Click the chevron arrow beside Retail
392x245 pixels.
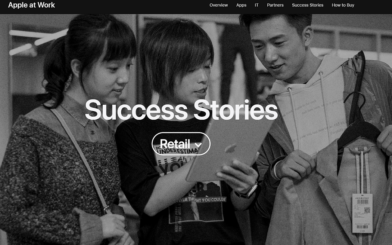198,145
